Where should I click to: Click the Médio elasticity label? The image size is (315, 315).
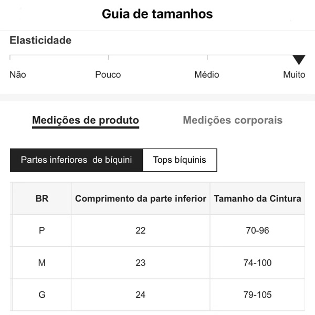(x=207, y=75)
